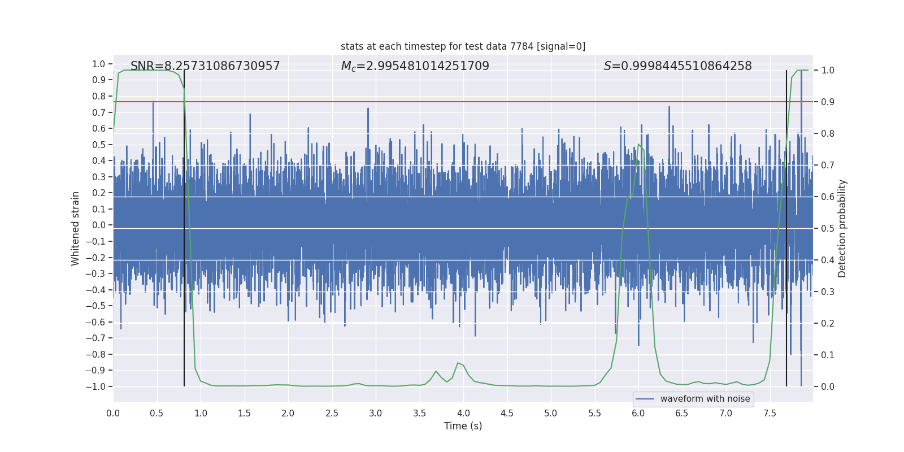Click the right axis tick label 0.9
Image resolution: width=904 pixels, height=452 pixels.
pyautogui.click(x=828, y=102)
